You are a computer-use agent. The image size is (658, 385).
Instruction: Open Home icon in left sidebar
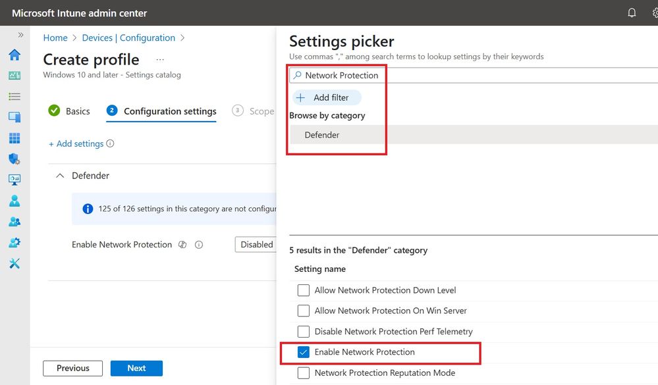point(14,55)
